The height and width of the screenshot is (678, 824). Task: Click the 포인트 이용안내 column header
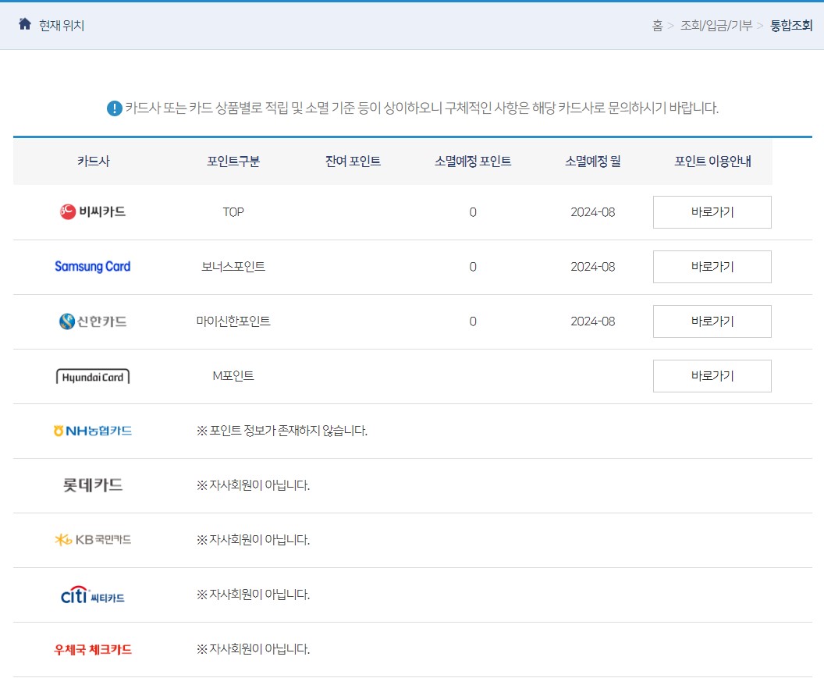tap(711, 161)
